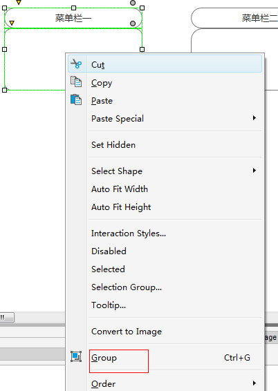
Task: Click the Paste clipboard icon
Action: pos(76,99)
